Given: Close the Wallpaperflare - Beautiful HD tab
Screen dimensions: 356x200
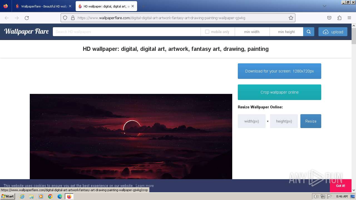Looking at the screenshot, I should pos(70,6).
